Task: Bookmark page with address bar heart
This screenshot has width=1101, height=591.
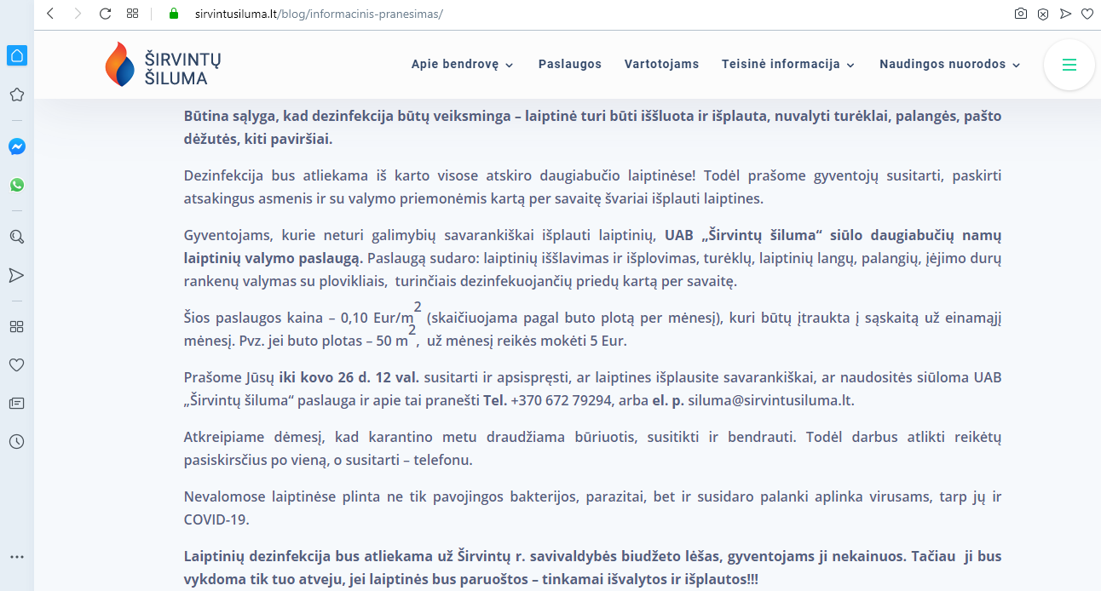Action: tap(1087, 14)
